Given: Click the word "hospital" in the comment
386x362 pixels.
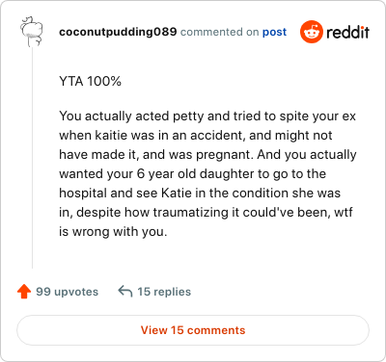Looking at the screenshot, I should point(83,194).
